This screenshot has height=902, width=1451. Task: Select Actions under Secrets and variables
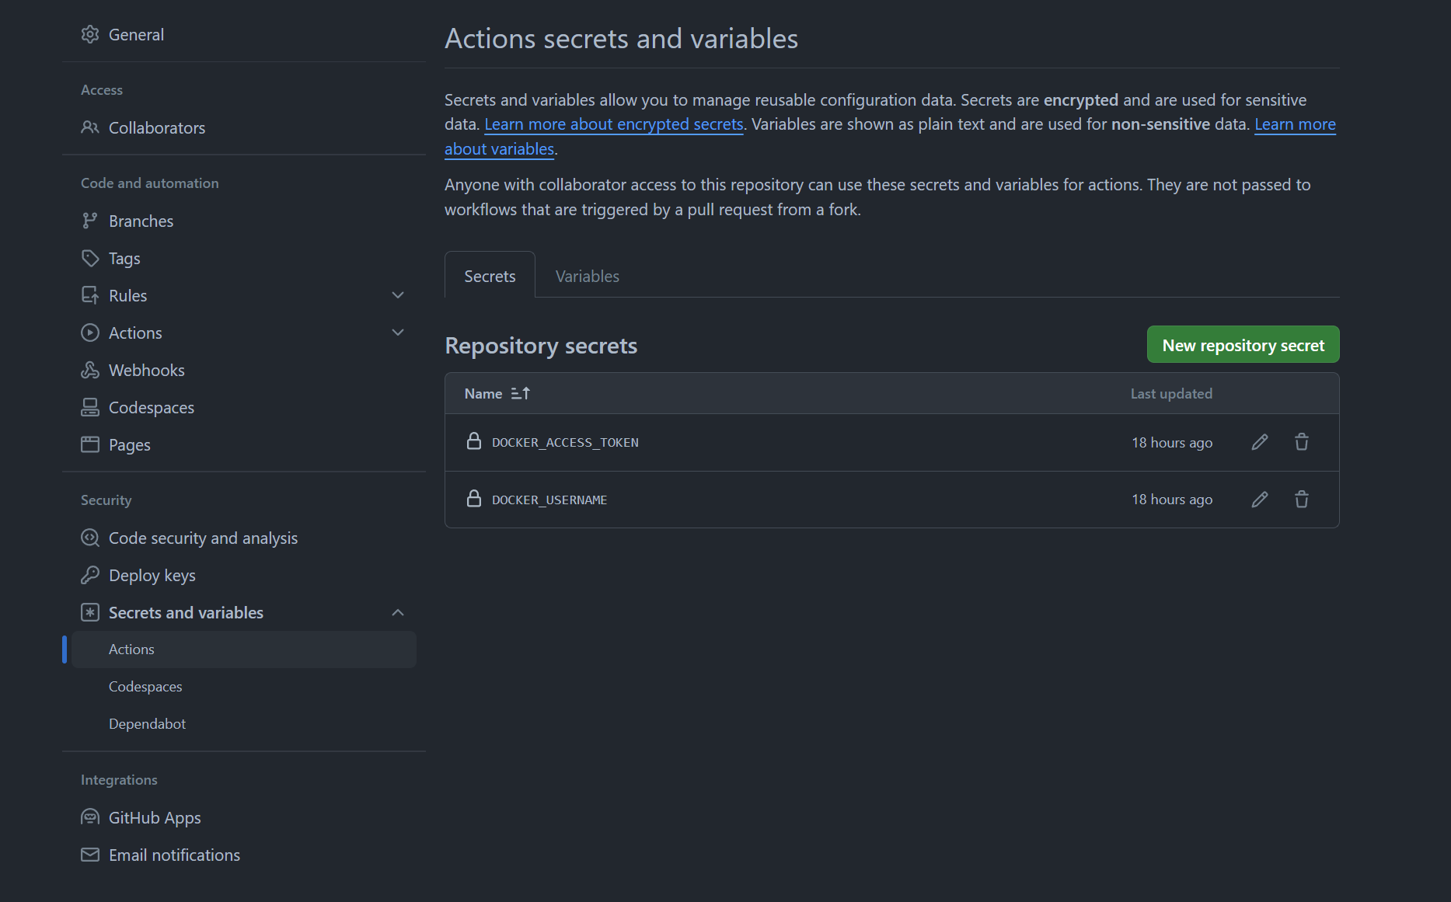pyautogui.click(x=244, y=650)
